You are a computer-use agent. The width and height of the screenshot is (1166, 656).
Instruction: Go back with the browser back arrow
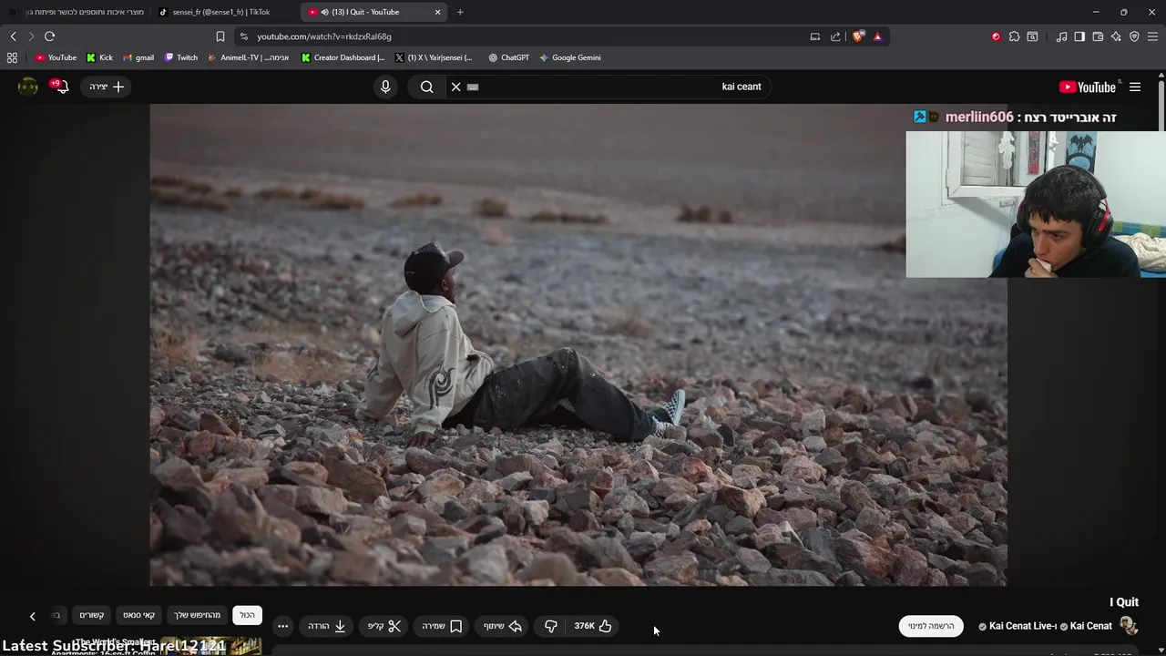coord(13,36)
